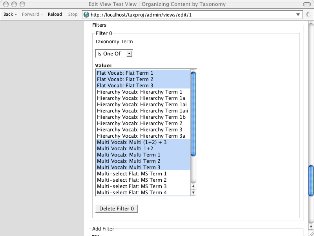Select 'Hierarchy Vocab: Hierarchy Term 2' option
Image resolution: width=314 pixels, height=236 pixels.
click(x=143, y=123)
